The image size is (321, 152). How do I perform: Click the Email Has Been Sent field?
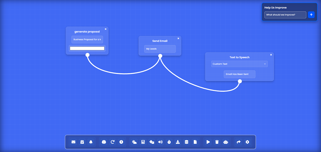(239, 74)
